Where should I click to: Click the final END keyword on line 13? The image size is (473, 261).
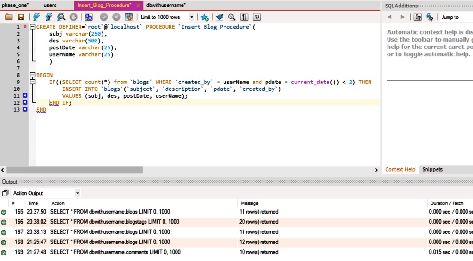click(x=41, y=110)
